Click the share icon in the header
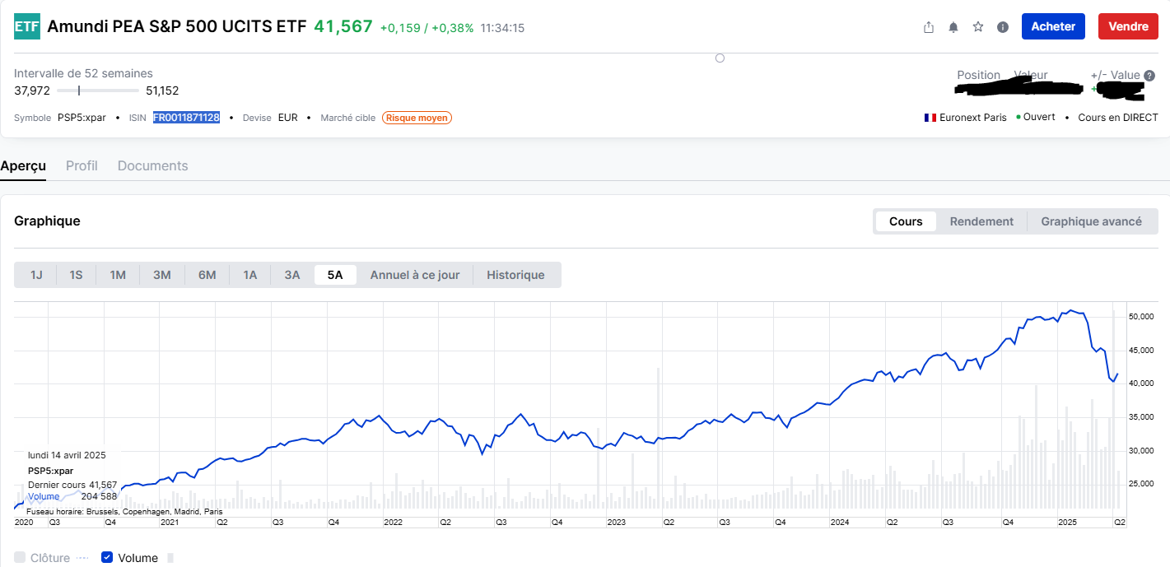 click(929, 27)
